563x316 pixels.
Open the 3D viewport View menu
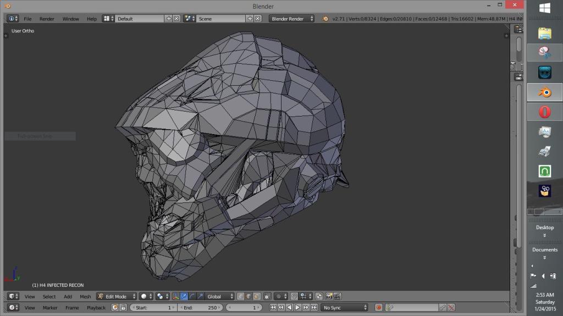30,297
